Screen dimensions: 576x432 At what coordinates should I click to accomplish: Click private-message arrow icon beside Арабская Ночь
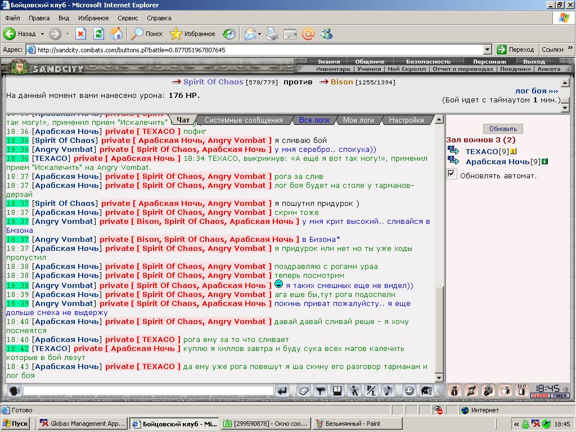[453, 160]
